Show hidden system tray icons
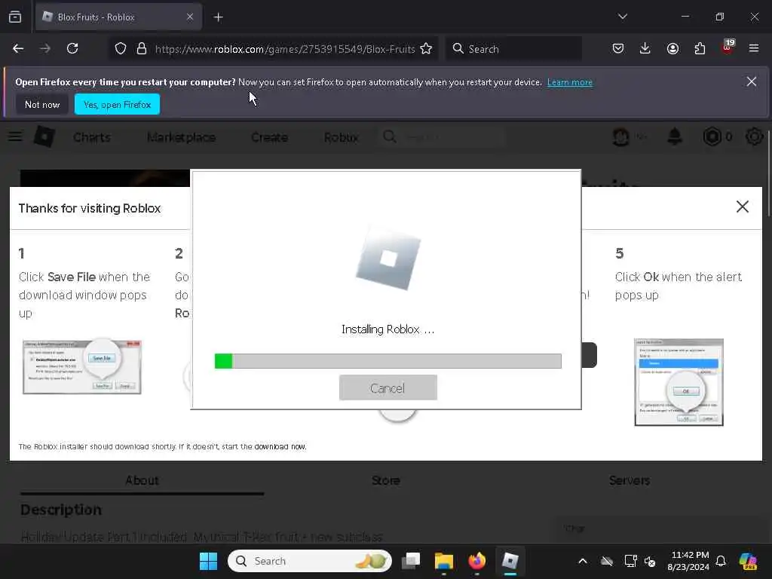 pos(583,561)
